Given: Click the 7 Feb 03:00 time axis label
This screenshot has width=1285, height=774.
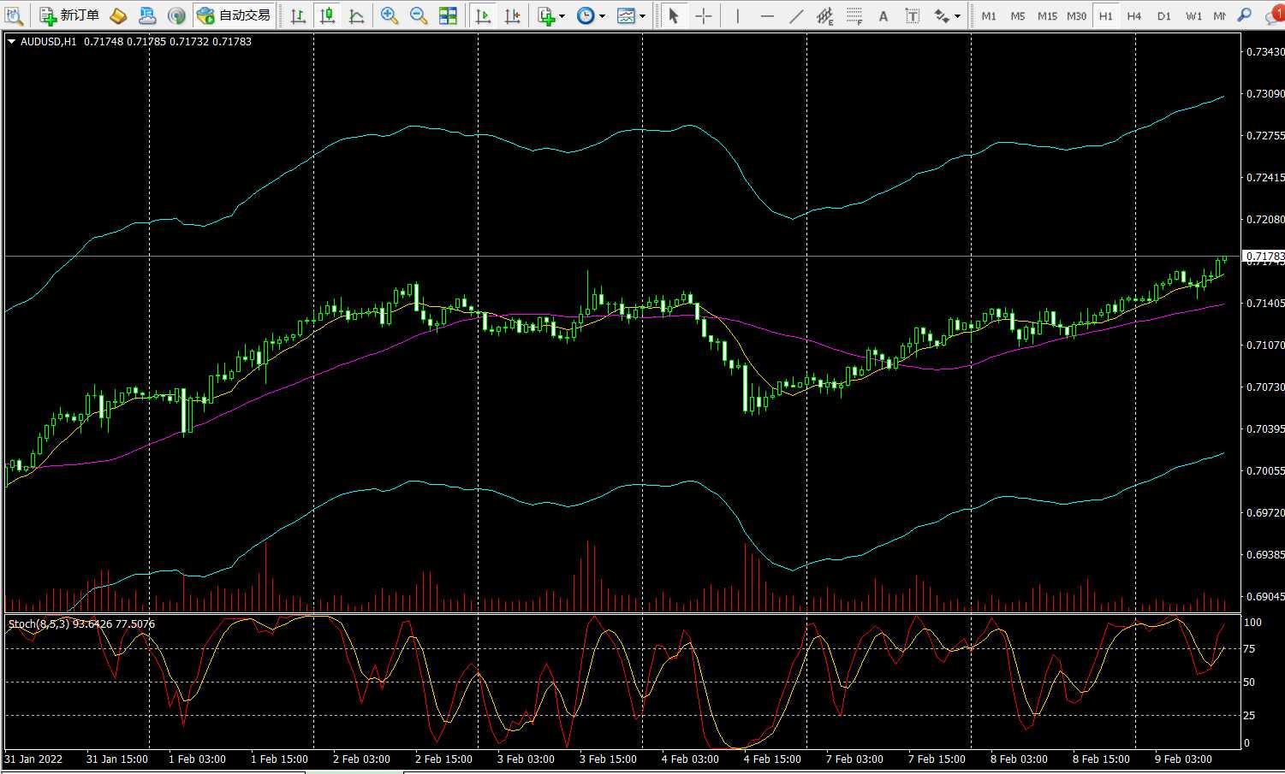Looking at the screenshot, I should [854, 759].
